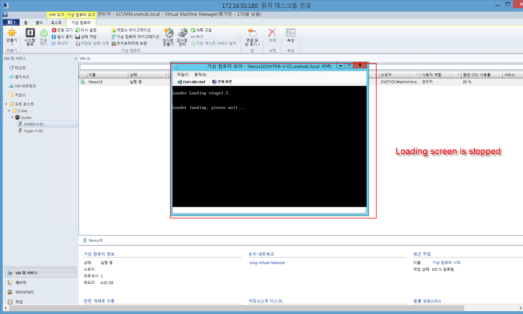This screenshot has width=523, height=314.
Task: Open the blue application menu button
Action: click(11, 22)
